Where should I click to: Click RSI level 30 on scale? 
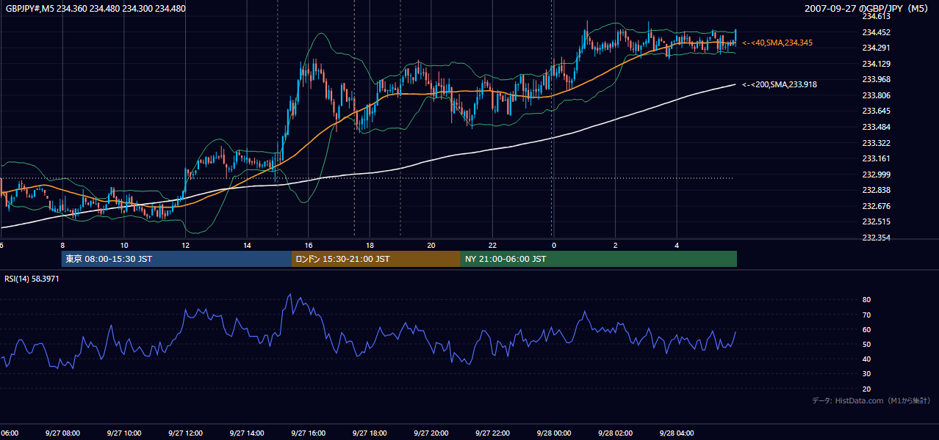pos(866,374)
